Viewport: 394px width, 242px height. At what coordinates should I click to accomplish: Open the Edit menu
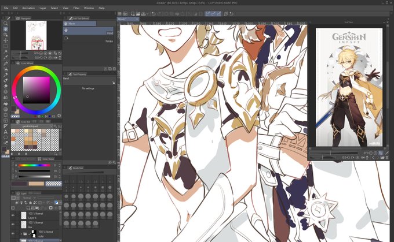tap(15, 8)
